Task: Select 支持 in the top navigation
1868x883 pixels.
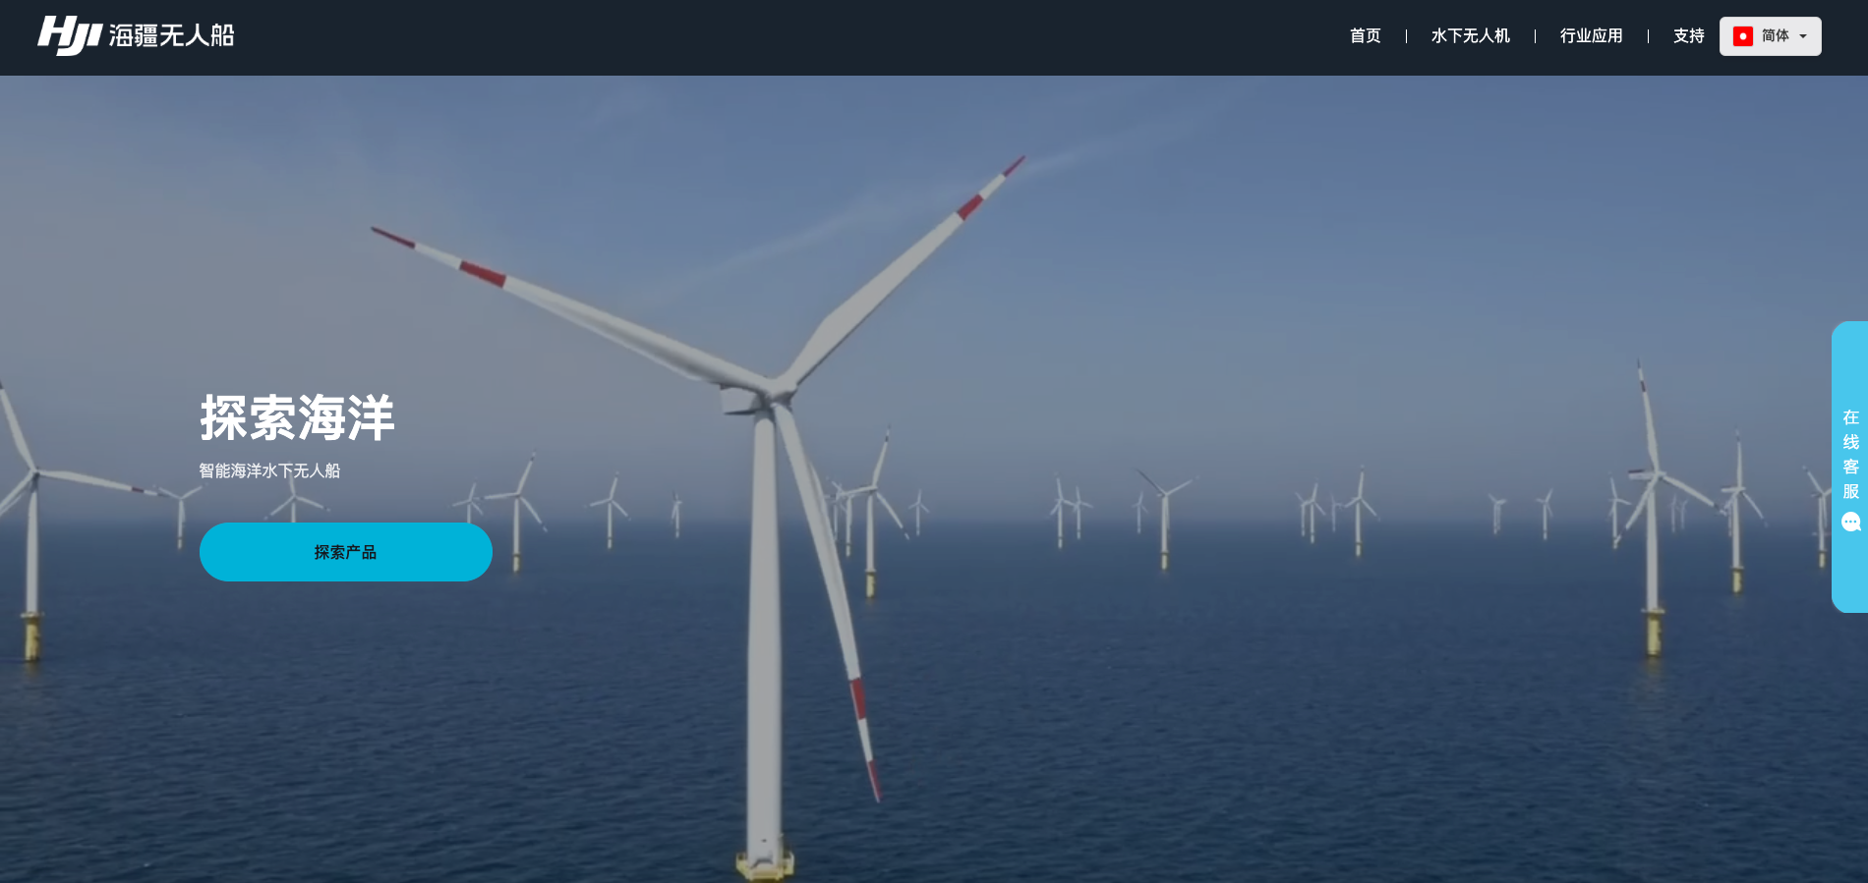Action: (x=1688, y=36)
